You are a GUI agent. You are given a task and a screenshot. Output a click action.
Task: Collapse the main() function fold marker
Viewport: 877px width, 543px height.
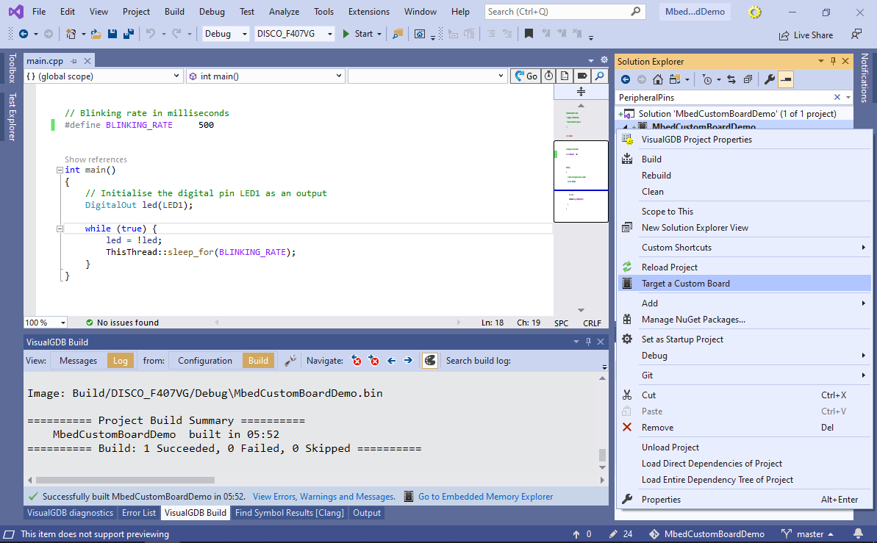[x=60, y=170]
